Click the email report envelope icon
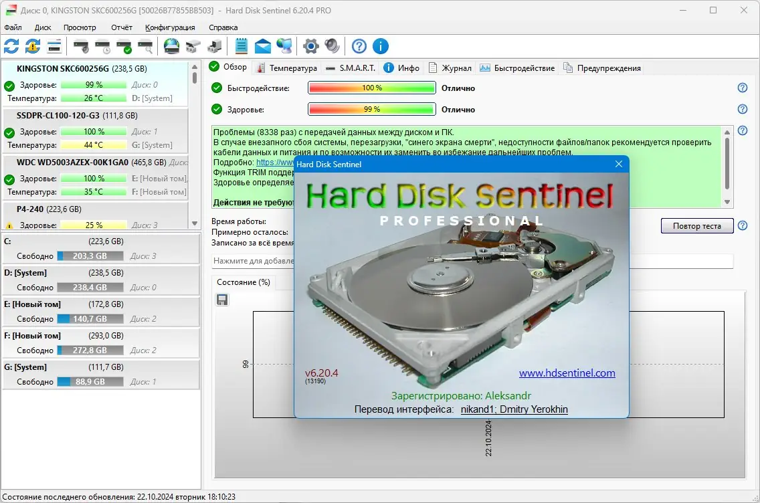Viewport: 760px width, 503px height. click(x=264, y=46)
